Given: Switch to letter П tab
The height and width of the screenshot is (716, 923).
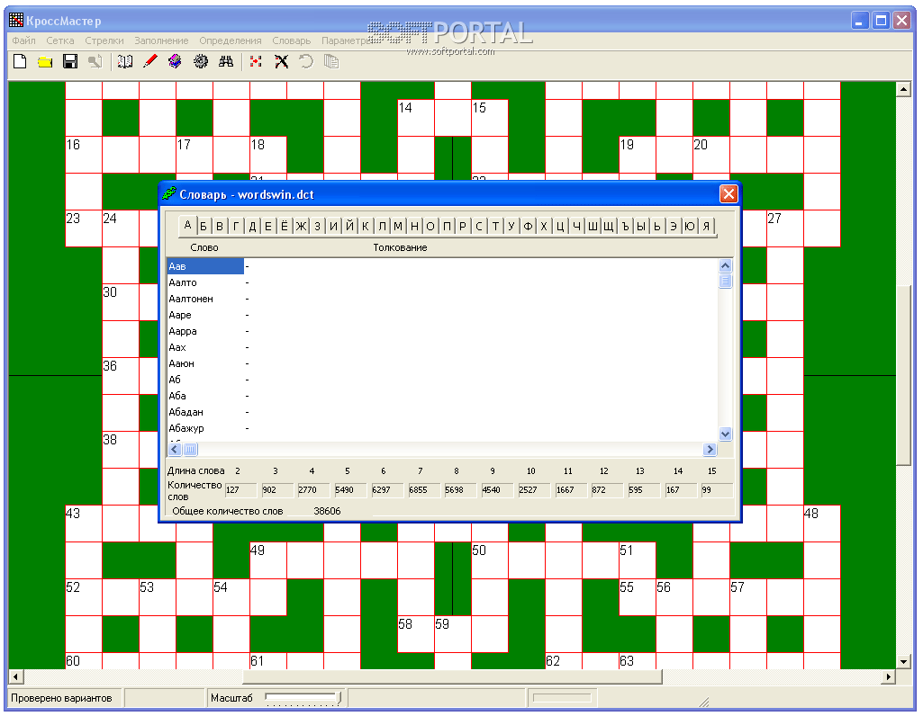Looking at the screenshot, I should [447, 227].
